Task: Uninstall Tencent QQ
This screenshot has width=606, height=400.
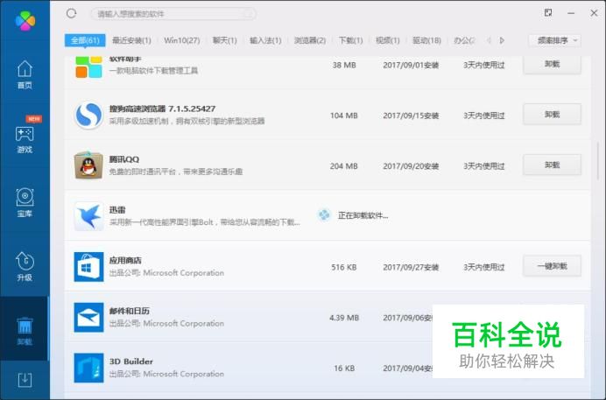Action: (x=552, y=165)
